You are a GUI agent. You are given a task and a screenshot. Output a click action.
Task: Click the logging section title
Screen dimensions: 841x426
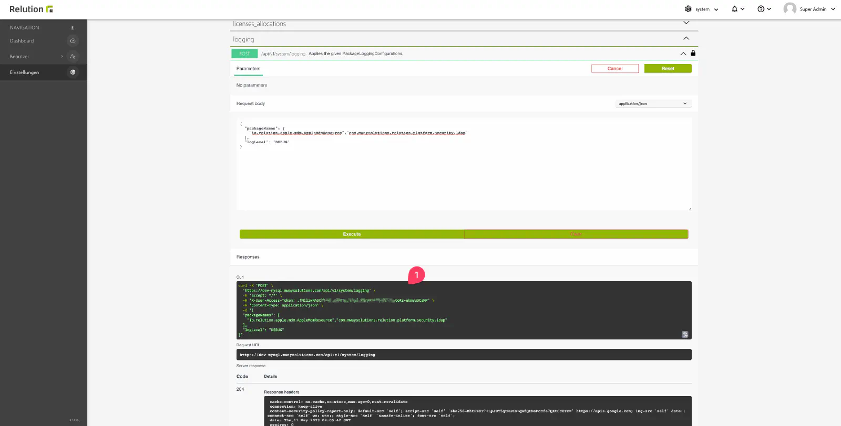click(243, 39)
